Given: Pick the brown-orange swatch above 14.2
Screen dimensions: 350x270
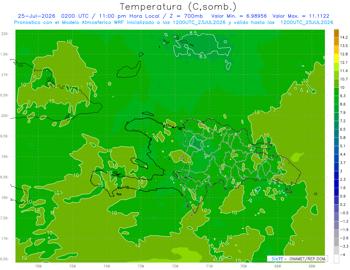Looking at the screenshot, I should [336, 33].
